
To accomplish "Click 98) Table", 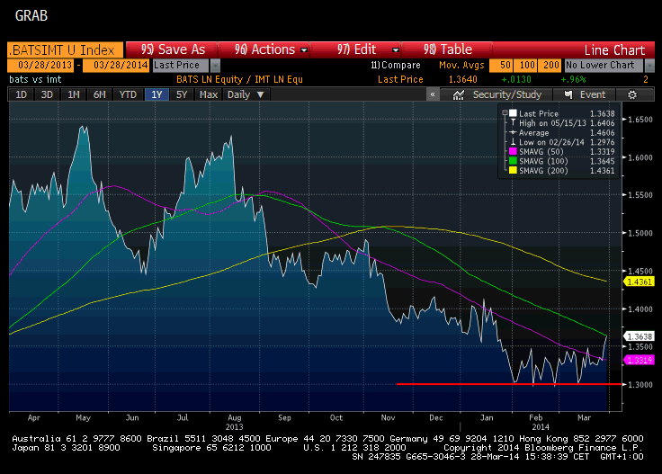I will pos(447,49).
